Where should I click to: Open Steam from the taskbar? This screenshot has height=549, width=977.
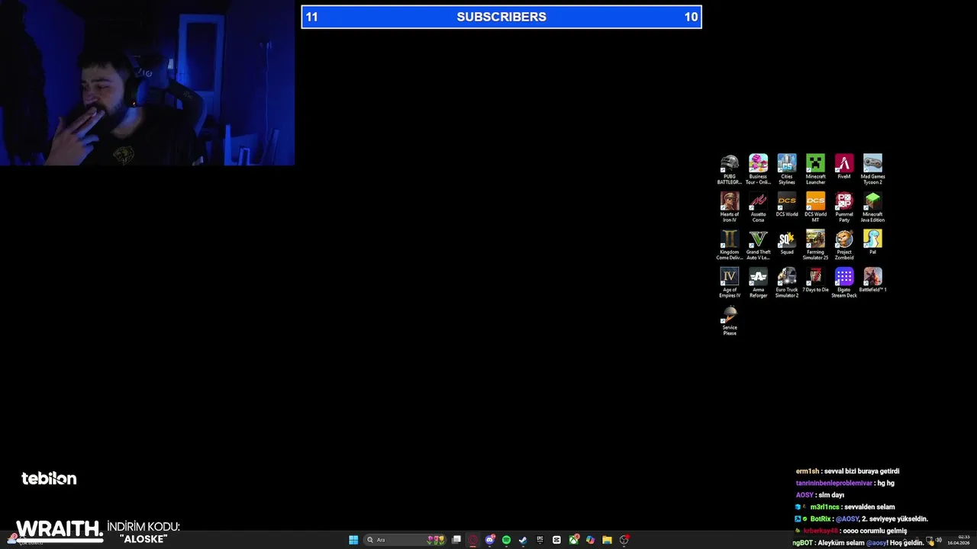(523, 540)
